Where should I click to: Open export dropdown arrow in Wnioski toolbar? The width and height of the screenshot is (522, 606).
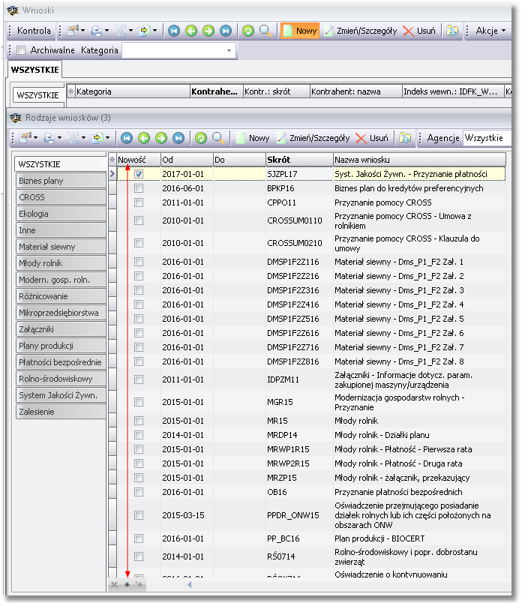tap(154, 31)
